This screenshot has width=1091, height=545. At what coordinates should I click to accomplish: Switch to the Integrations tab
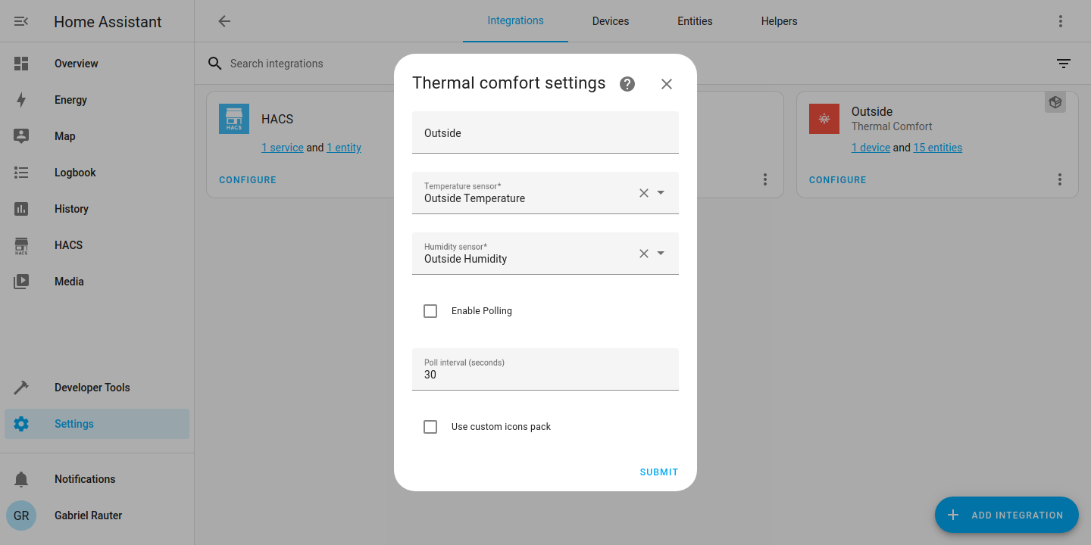click(x=515, y=21)
